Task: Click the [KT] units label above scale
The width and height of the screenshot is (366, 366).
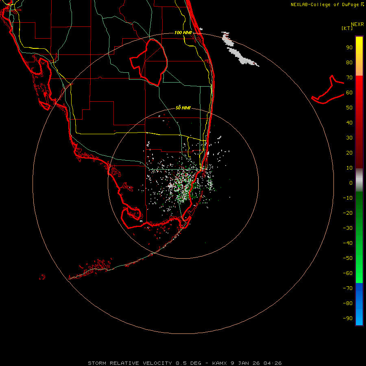Action: [x=347, y=28]
